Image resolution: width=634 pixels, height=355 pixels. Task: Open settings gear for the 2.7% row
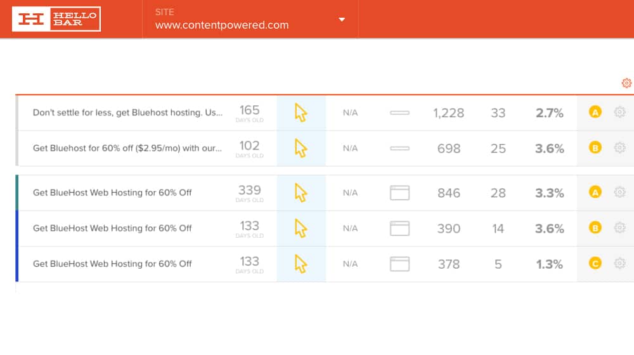[620, 112]
